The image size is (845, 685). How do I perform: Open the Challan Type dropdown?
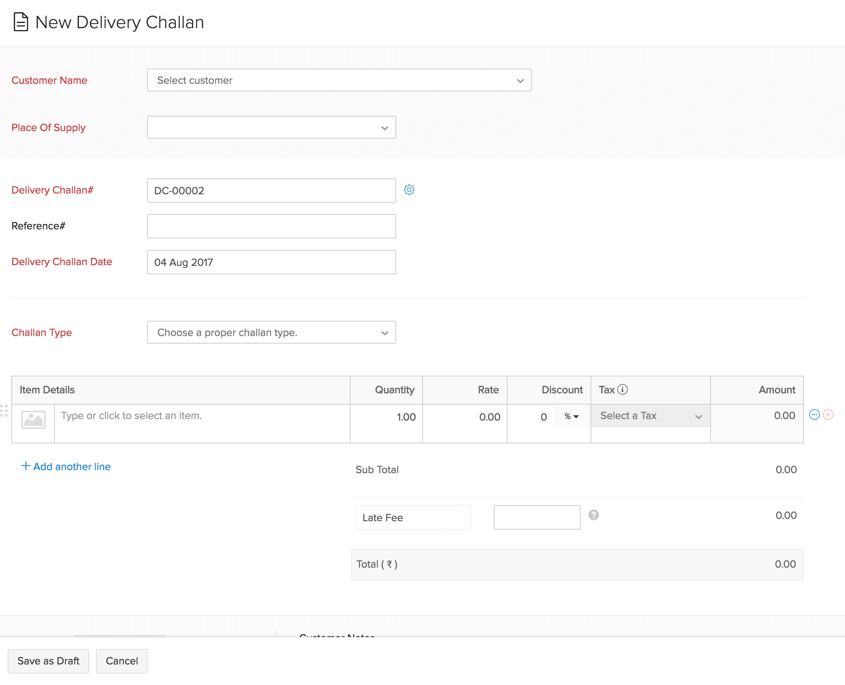(271, 332)
